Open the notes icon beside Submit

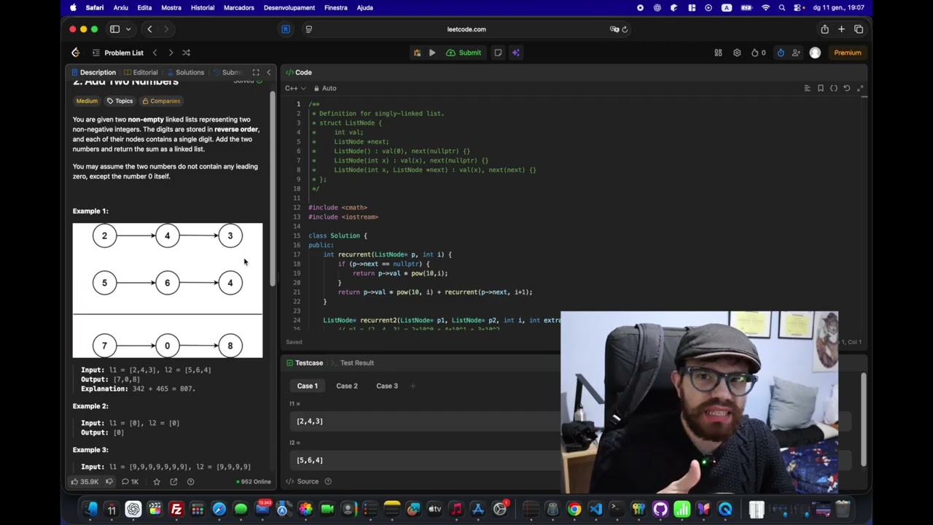click(498, 52)
